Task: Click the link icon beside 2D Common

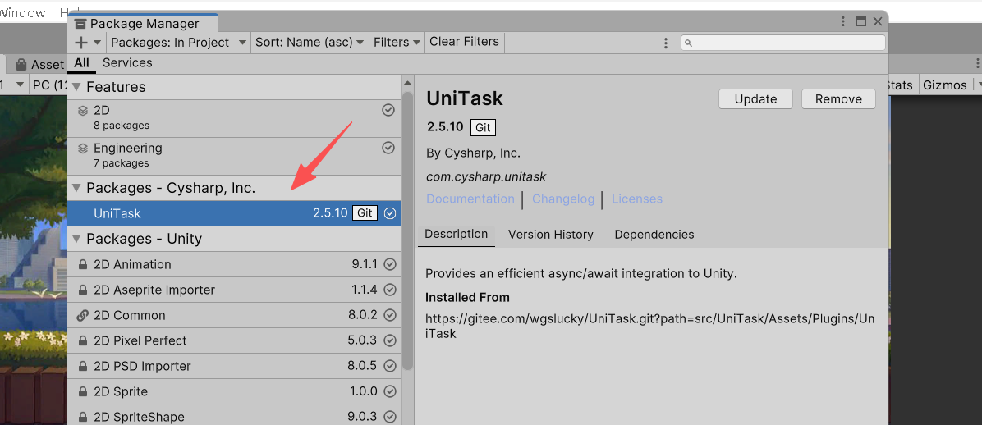Action: coord(83,315)
